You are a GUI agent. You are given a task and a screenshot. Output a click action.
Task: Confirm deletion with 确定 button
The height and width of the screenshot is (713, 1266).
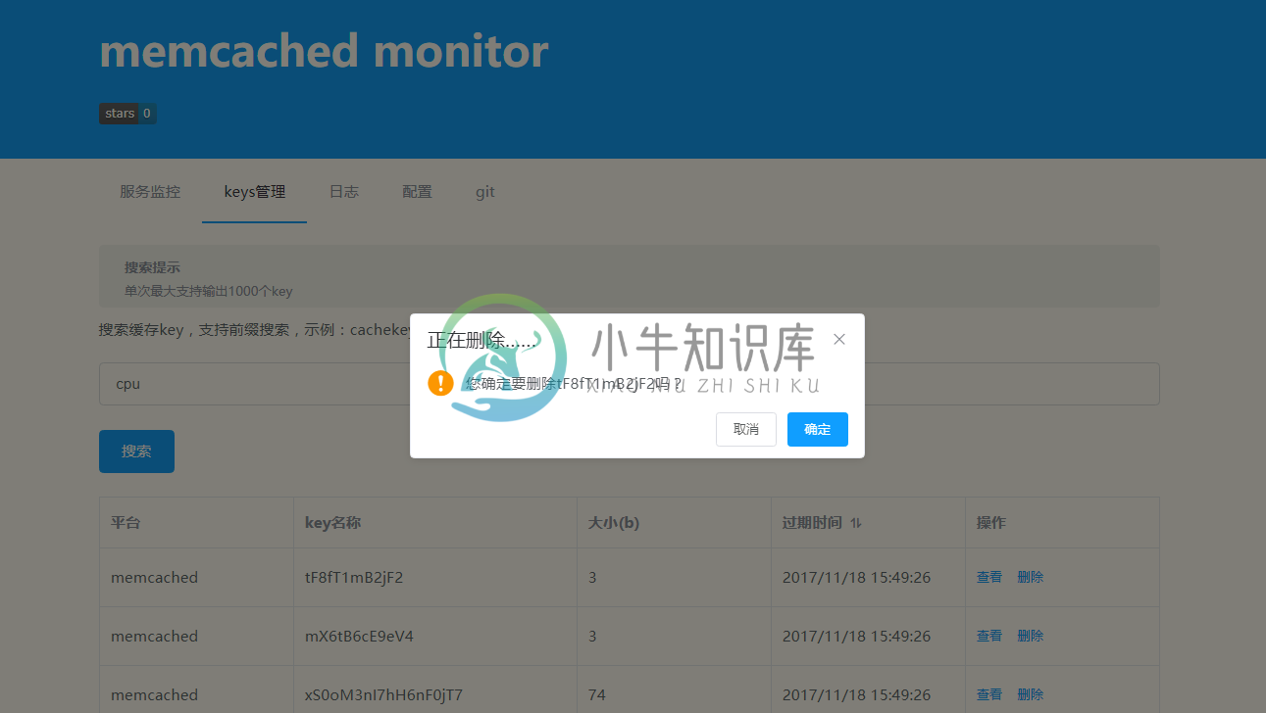coord(818,429)
